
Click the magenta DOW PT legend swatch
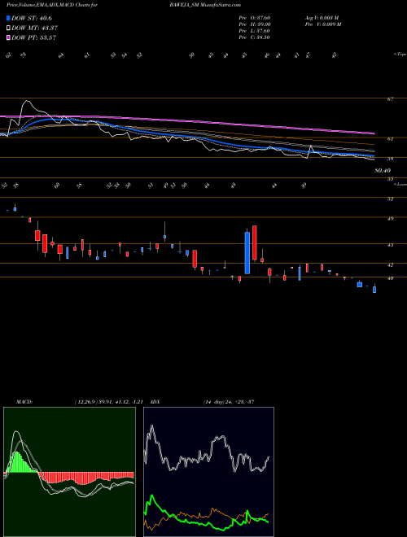8,37
